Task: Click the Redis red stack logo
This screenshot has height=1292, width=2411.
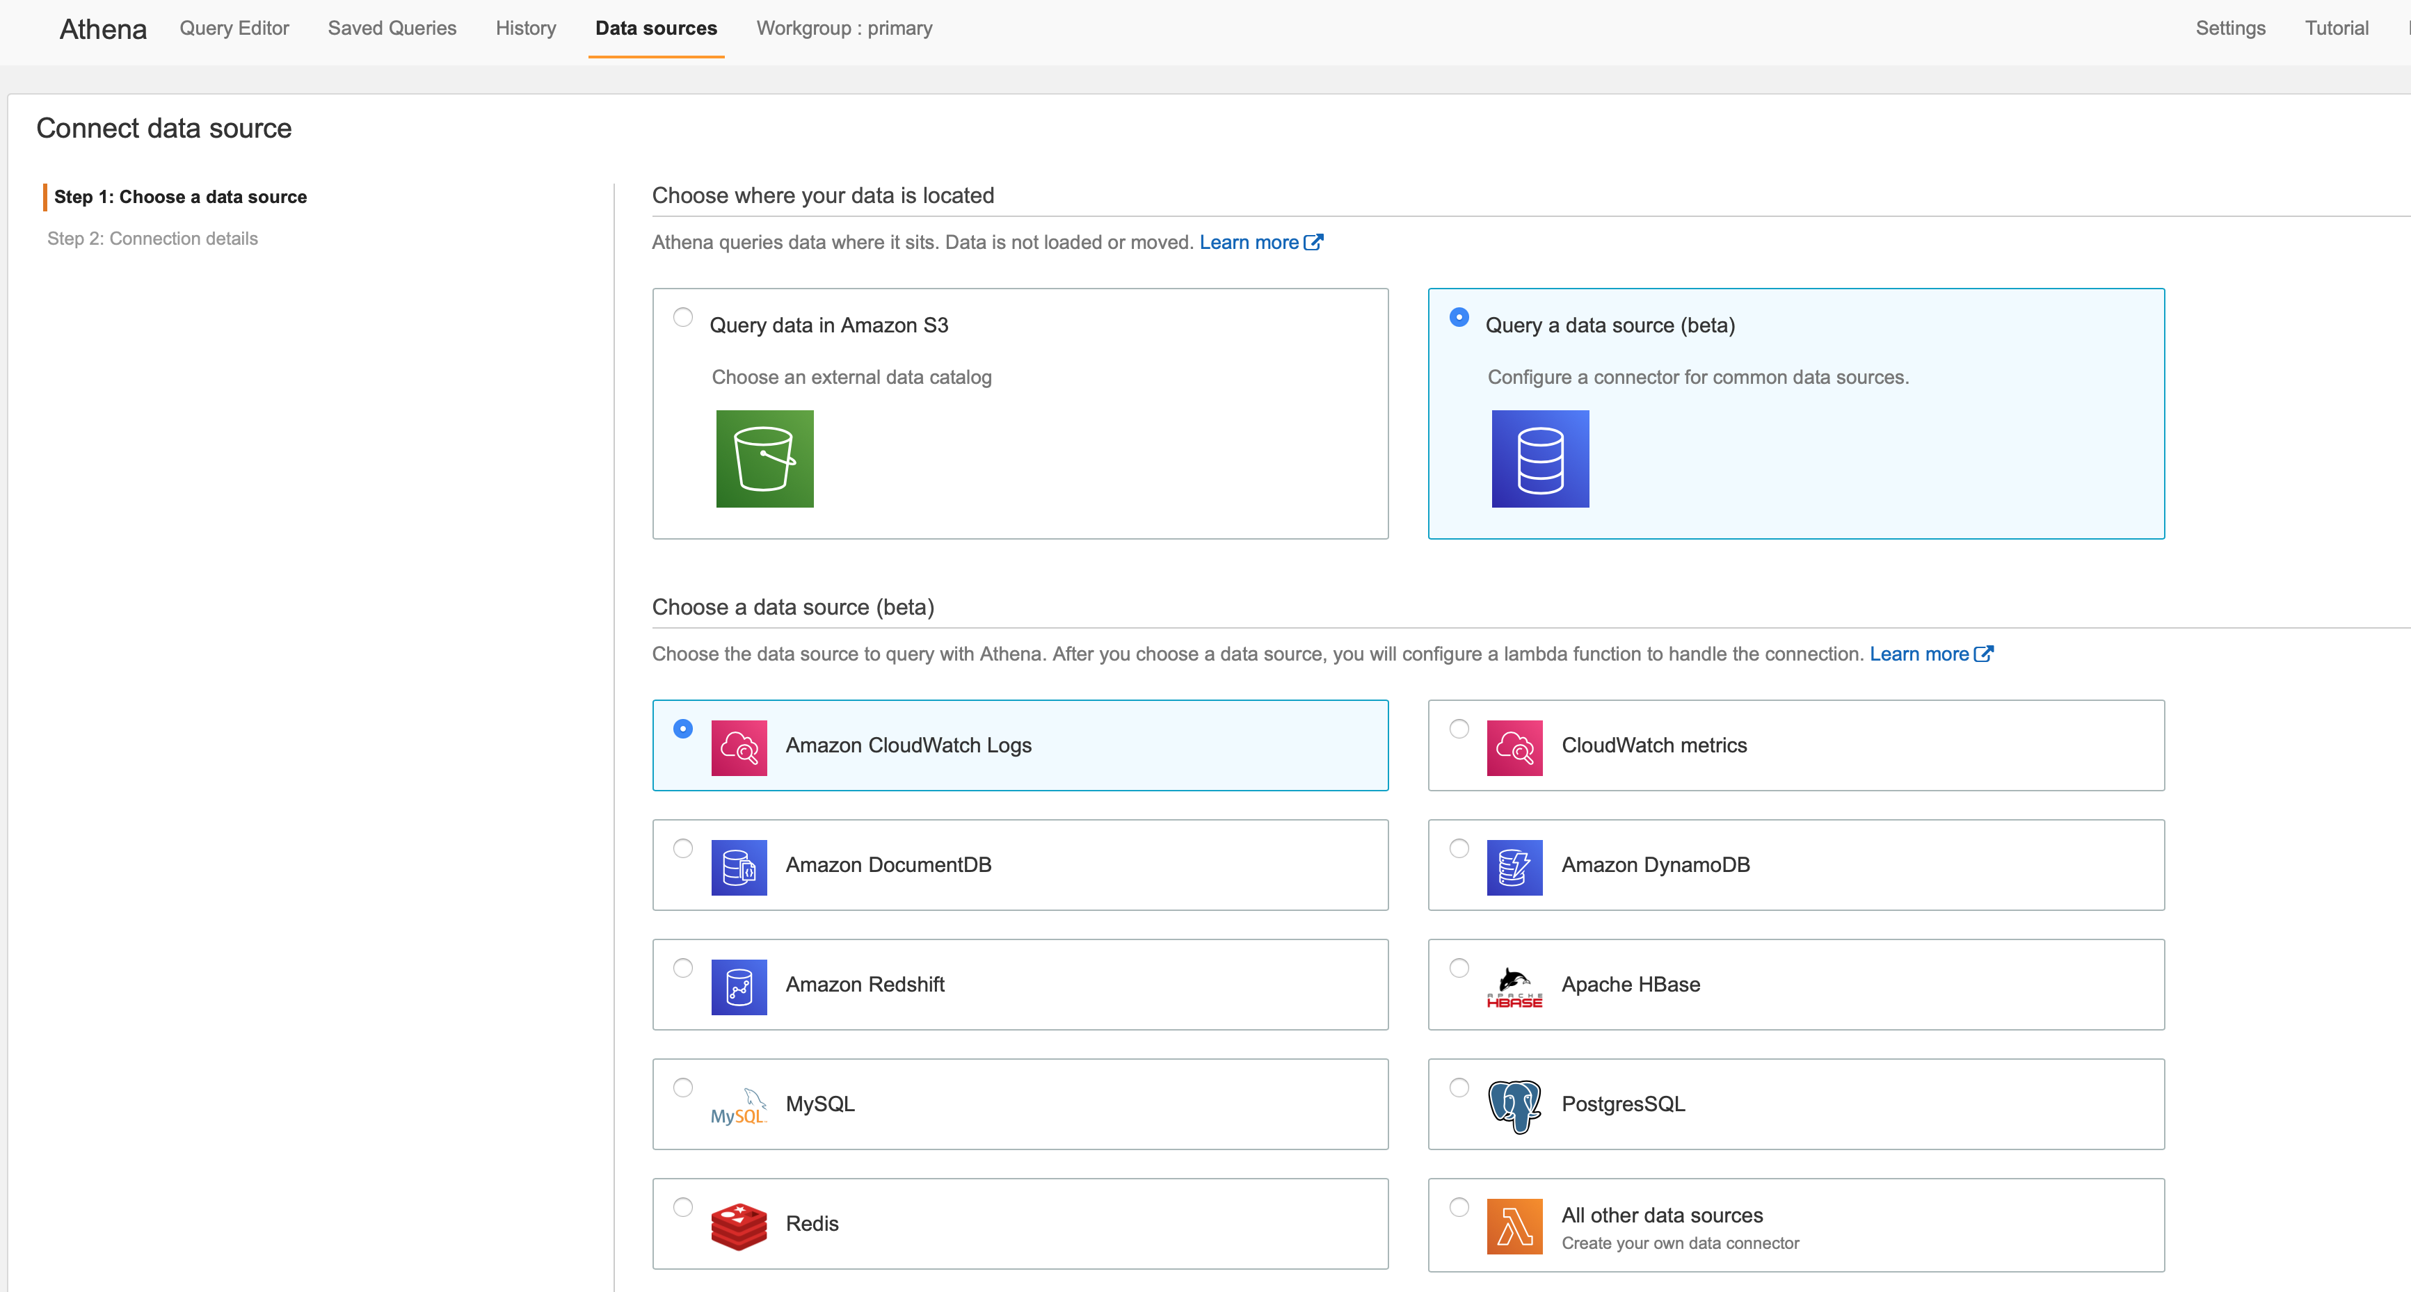Action: pos(739,1225)
